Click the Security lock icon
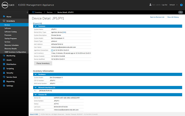This screenshot has width=185, height=116. [4, 73]
